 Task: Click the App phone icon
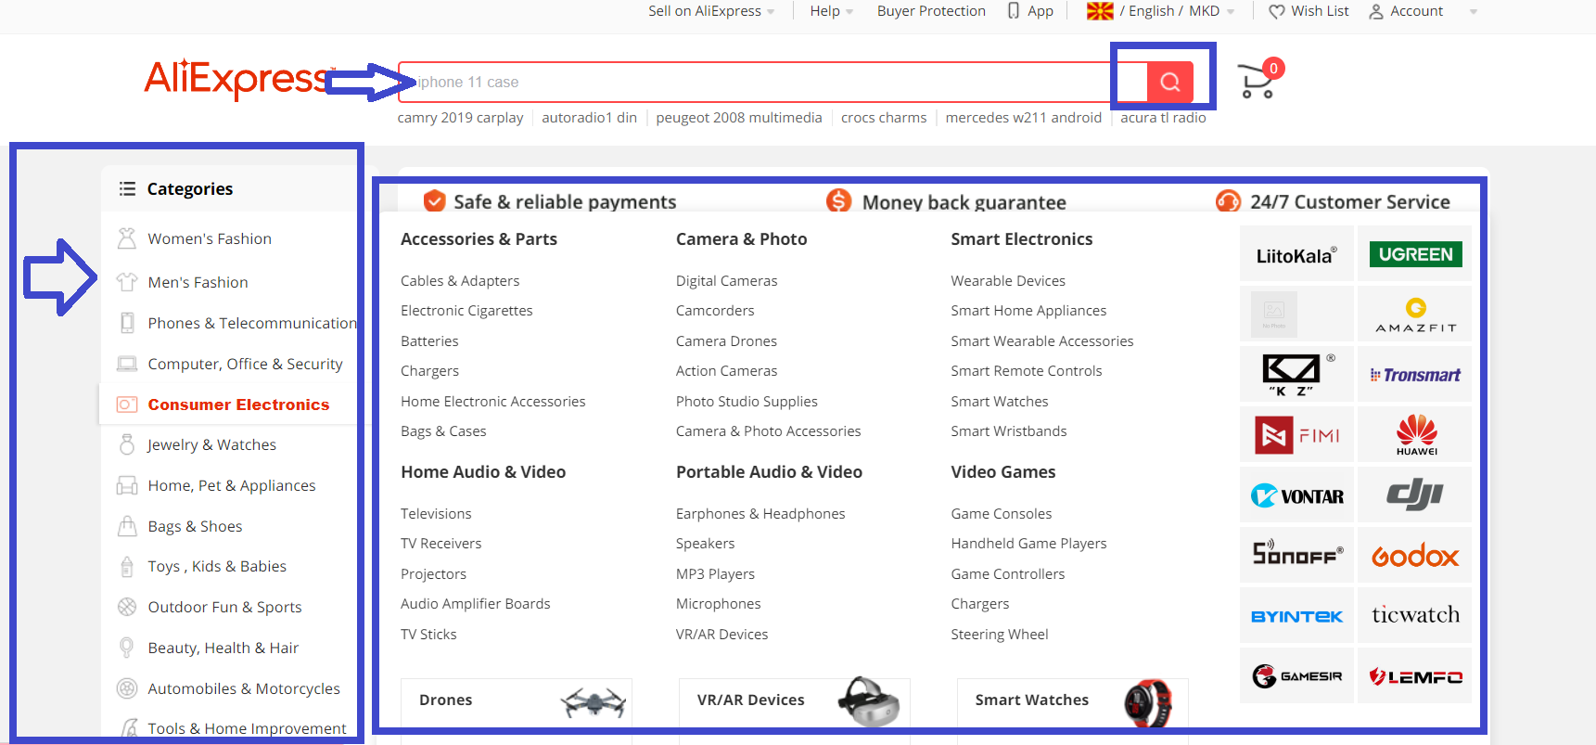[x=1014, y=11]
